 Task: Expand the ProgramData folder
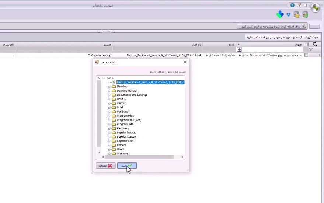pos(109,124)
